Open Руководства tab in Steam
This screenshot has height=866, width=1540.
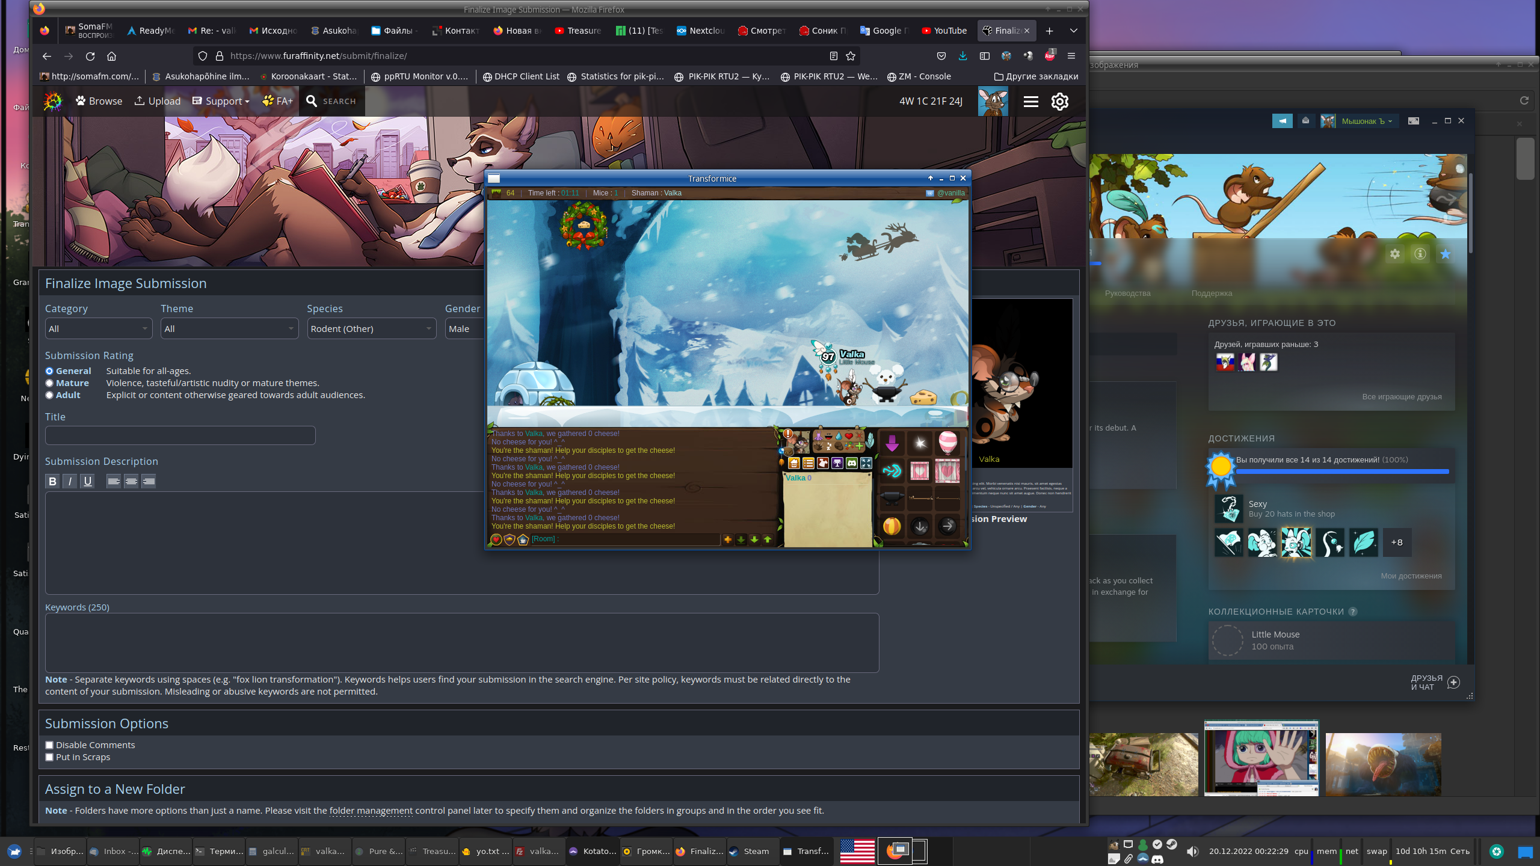click(x=1127, y=293)
